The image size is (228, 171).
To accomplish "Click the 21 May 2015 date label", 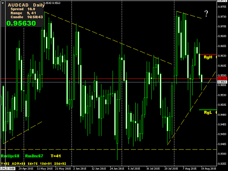I will [x=63, y=169].
